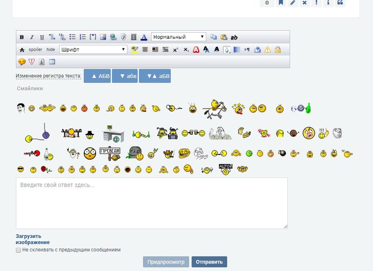Image resolution: width=373 pixels, height=271 pixels.
Task: Click into the reply text area
Action: [x=152, y=203]
